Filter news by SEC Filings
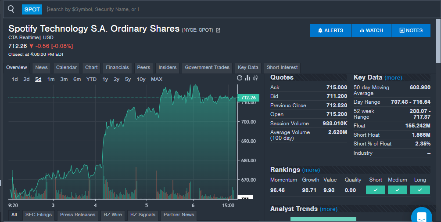The width and height of the screenshot is (441, 222). coord(39,215)
